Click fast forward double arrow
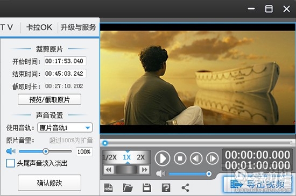Viewport: 296px width, 196px height. tap(144, 170)
